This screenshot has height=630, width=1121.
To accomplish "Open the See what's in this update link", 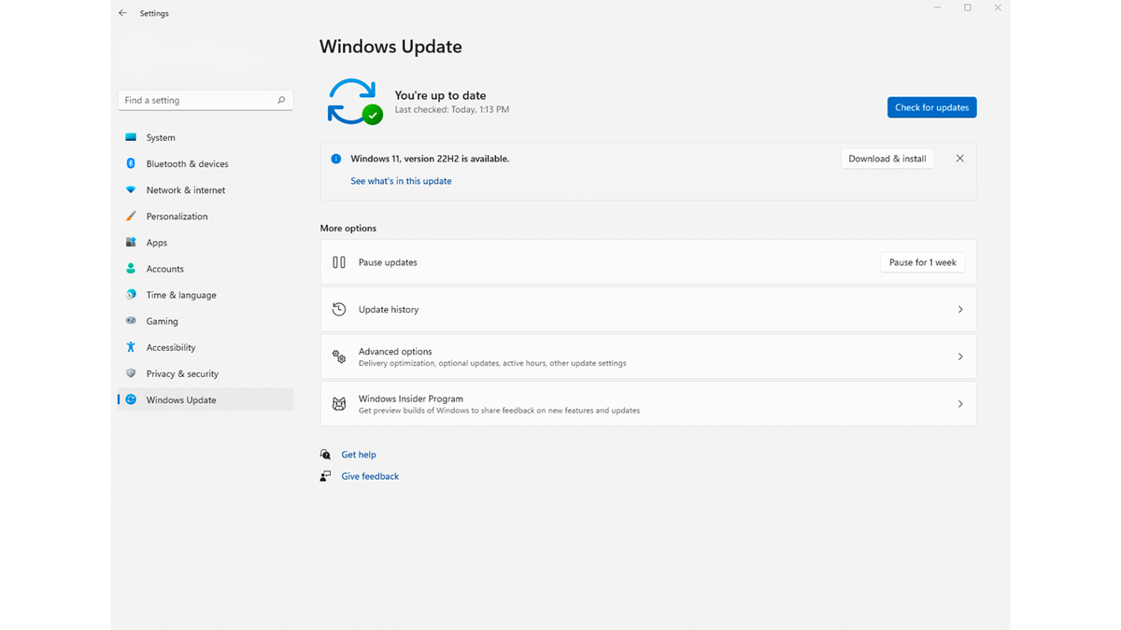I will pos(401,180).
